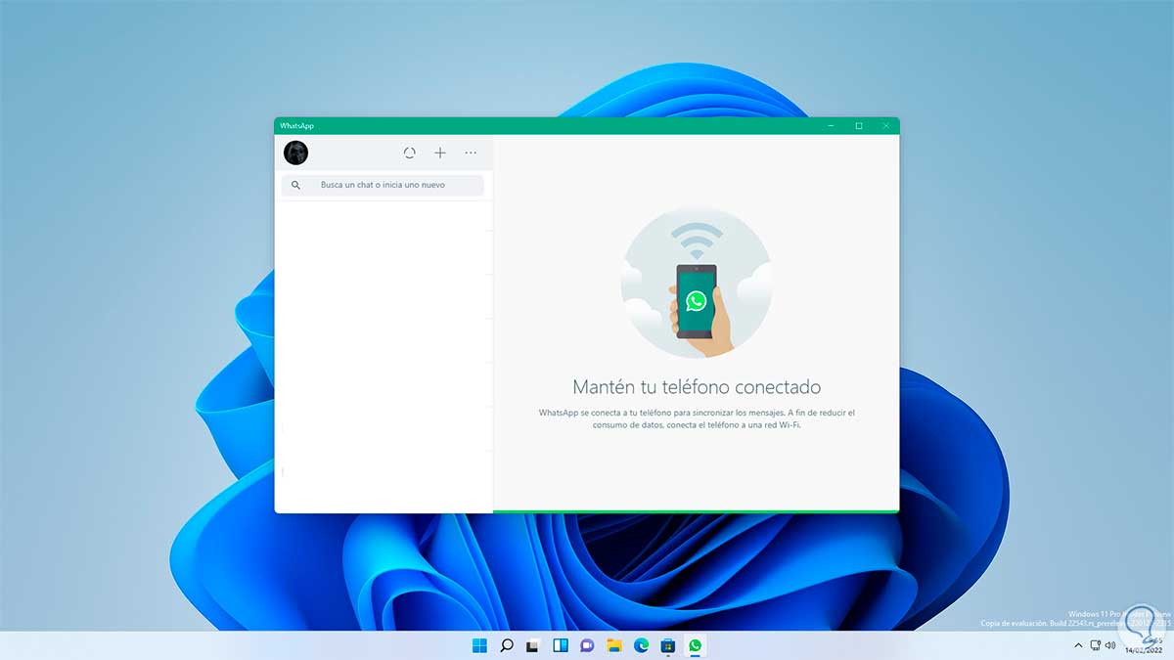Close the WhatsApp window
Screen dimensions: 1174x660
[x=886, y=125]
